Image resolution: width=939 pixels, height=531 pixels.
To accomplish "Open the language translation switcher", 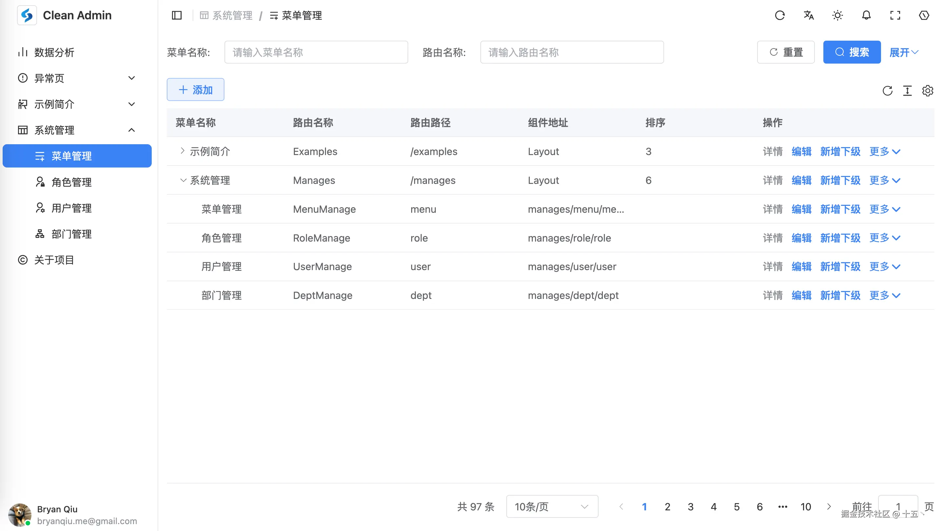I will tap(809, 15).
